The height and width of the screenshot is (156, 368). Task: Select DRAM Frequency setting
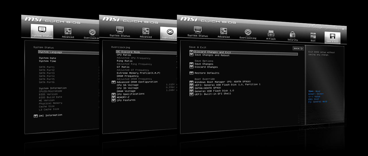click(128, 76)
